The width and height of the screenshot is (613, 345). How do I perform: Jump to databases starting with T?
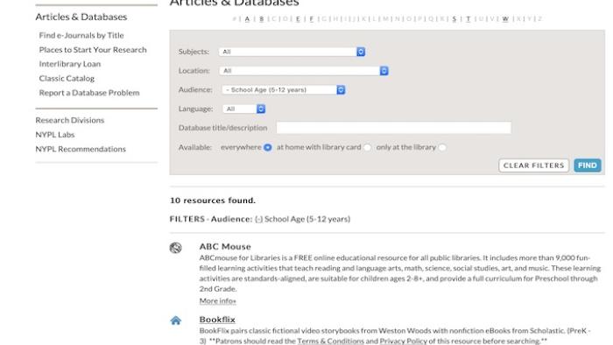pos(468,18)
